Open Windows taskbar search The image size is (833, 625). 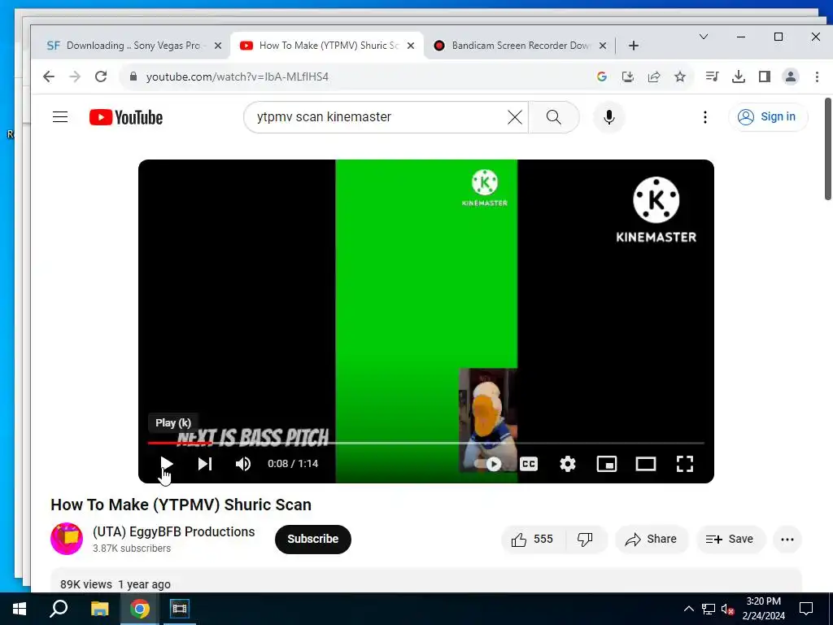59,609
